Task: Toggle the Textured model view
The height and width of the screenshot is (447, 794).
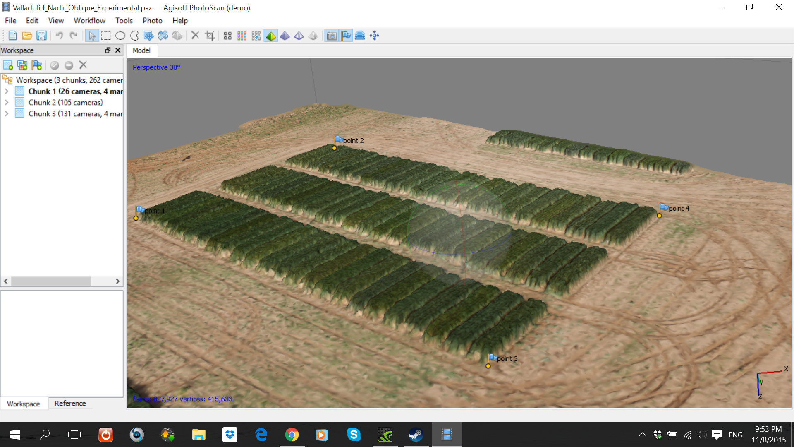Action: point(313,36)
